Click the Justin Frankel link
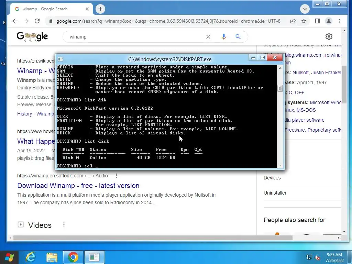This screenshot has width=352, height=264. tap(326, 73)
